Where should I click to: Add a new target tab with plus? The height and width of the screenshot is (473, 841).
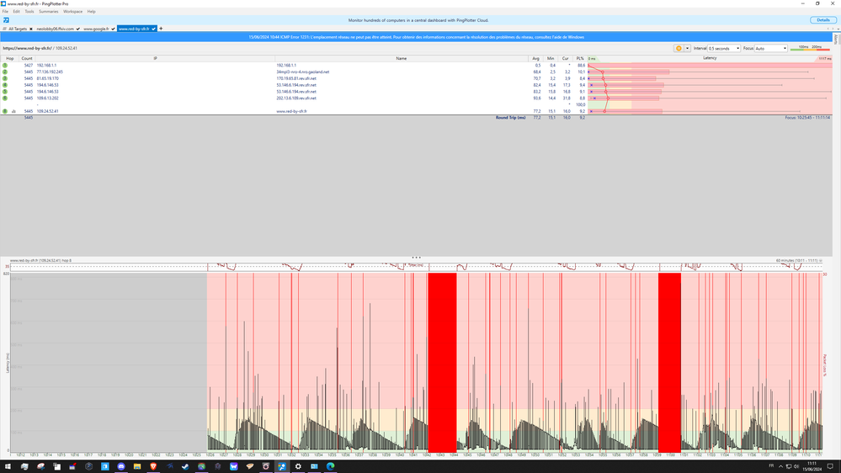tap(161, 29)
